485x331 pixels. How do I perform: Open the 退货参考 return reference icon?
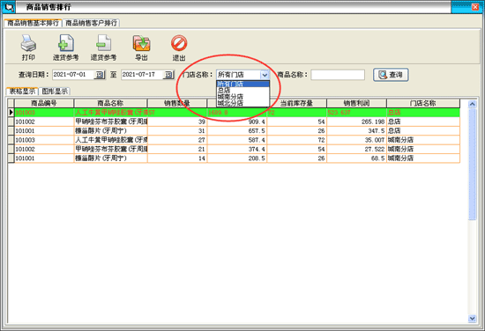coord(104,43)
